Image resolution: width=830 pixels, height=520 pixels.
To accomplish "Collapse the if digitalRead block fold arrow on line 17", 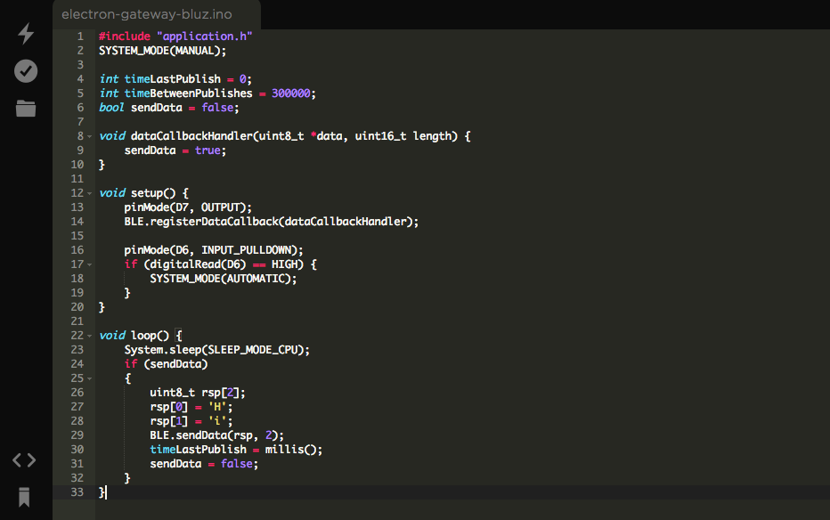I will (89, 264).
